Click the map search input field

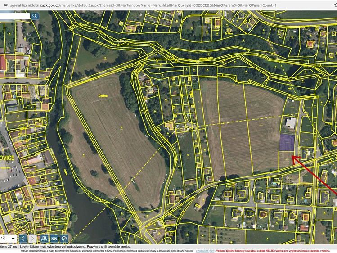(x=14, y=16)
